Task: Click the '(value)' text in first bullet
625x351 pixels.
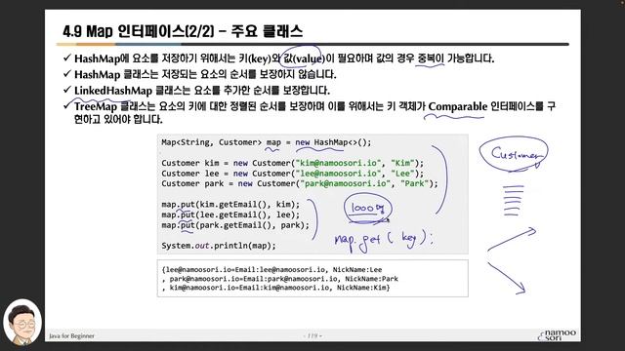Action: point(309,58)
